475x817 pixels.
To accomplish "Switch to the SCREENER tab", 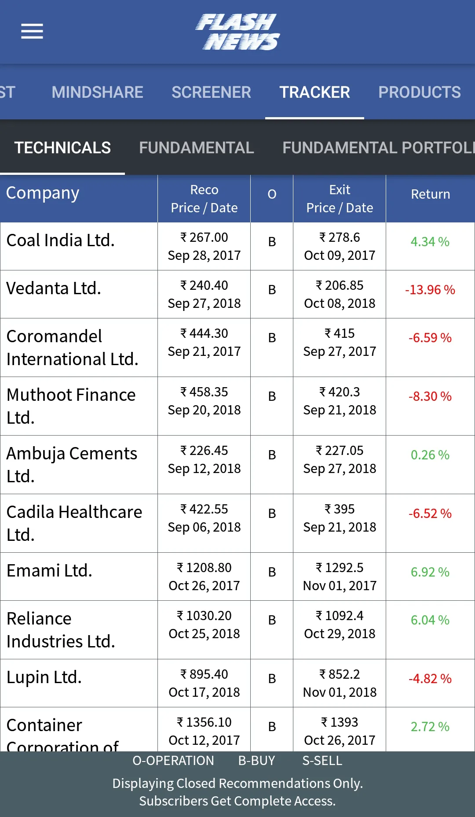I will [x=211, y=92].
